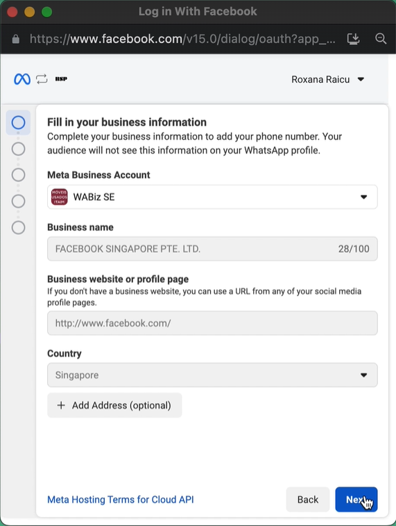Viewport: 396px width, 526px height.
Task: Click the 28/100 character counter
Action: [354, 249]
